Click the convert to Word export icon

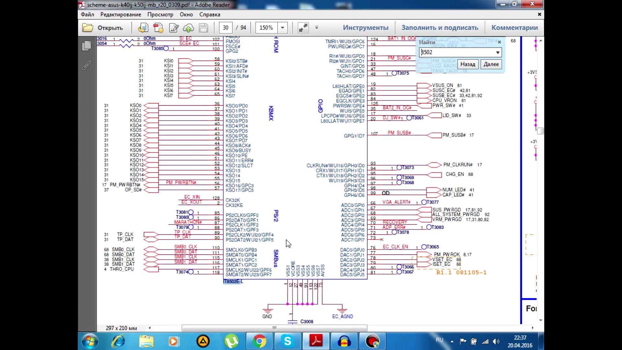pyautogui.click(x=143, y=28)
